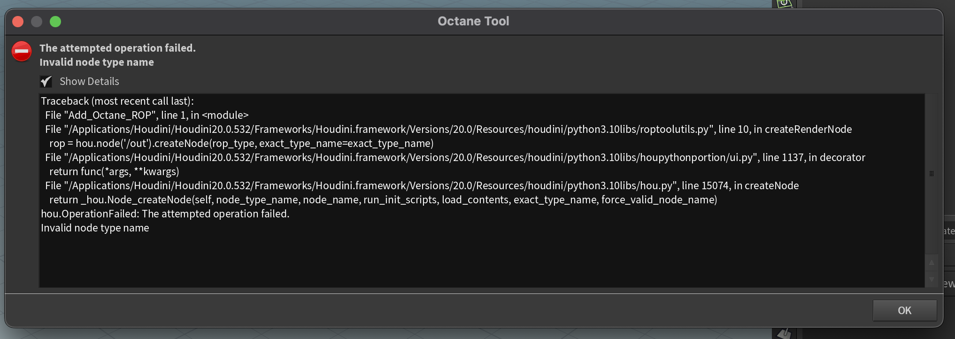Close the Octane Tool dialog window

click(x=18, y=22)
